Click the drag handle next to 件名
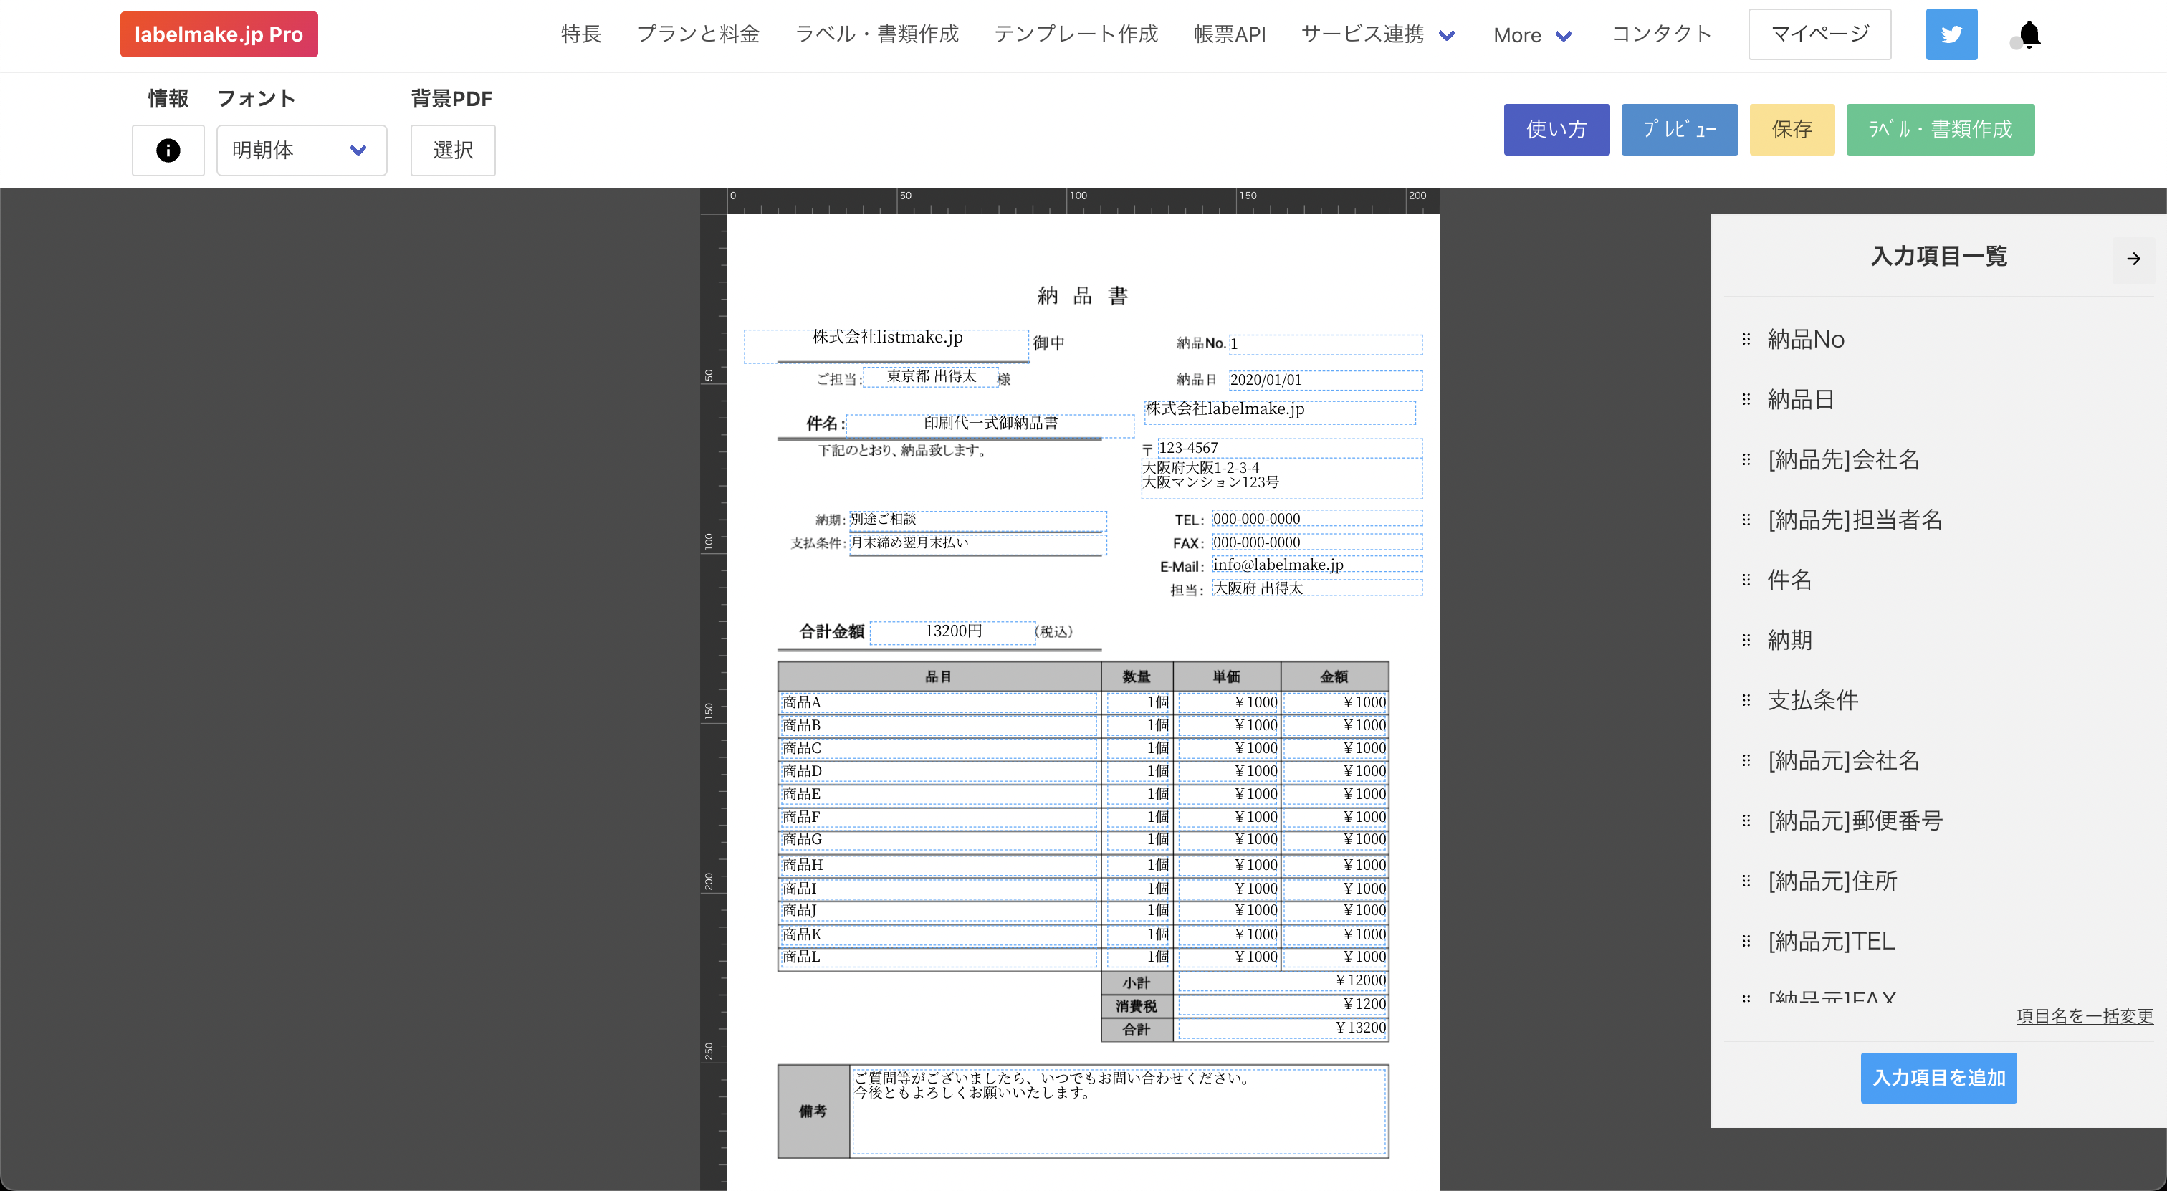The image size is (2167, 1191). [x=1746, y=580]
